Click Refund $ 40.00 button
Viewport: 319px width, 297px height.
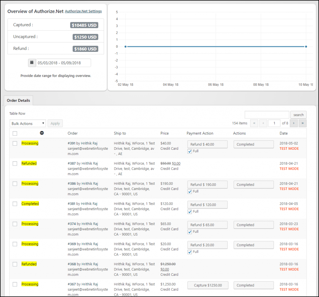[207, 144]
